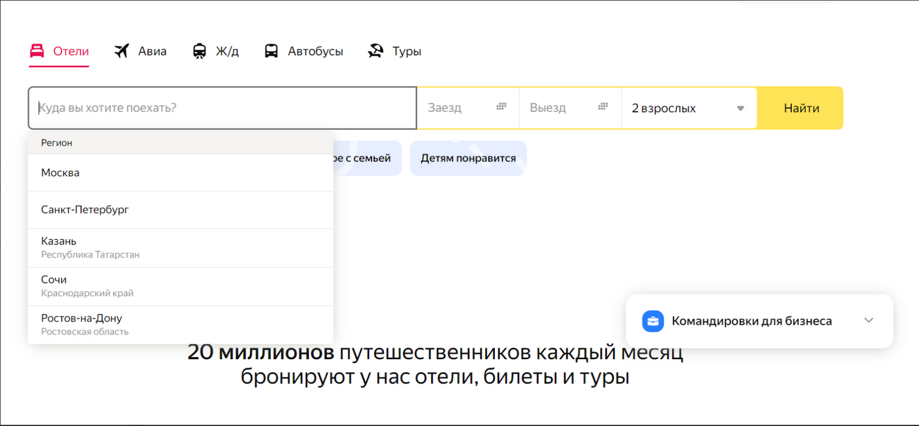Set the Выезд check-out date

(570, 108)
